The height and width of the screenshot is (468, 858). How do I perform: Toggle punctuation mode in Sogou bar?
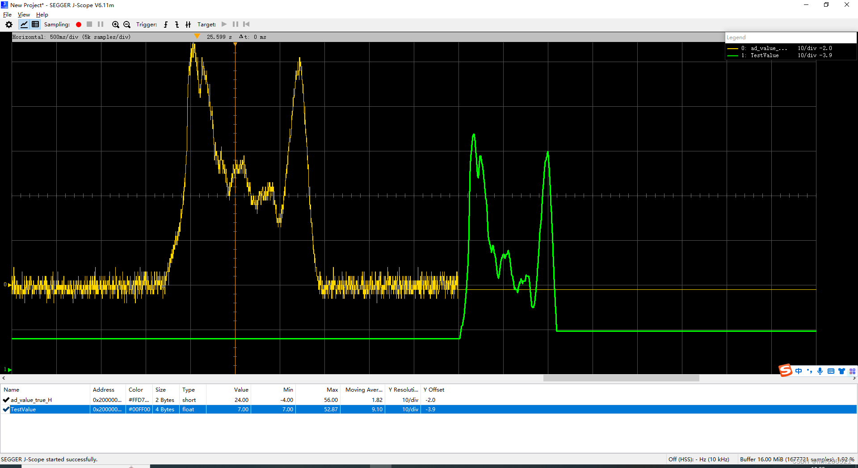pos(809,371)
